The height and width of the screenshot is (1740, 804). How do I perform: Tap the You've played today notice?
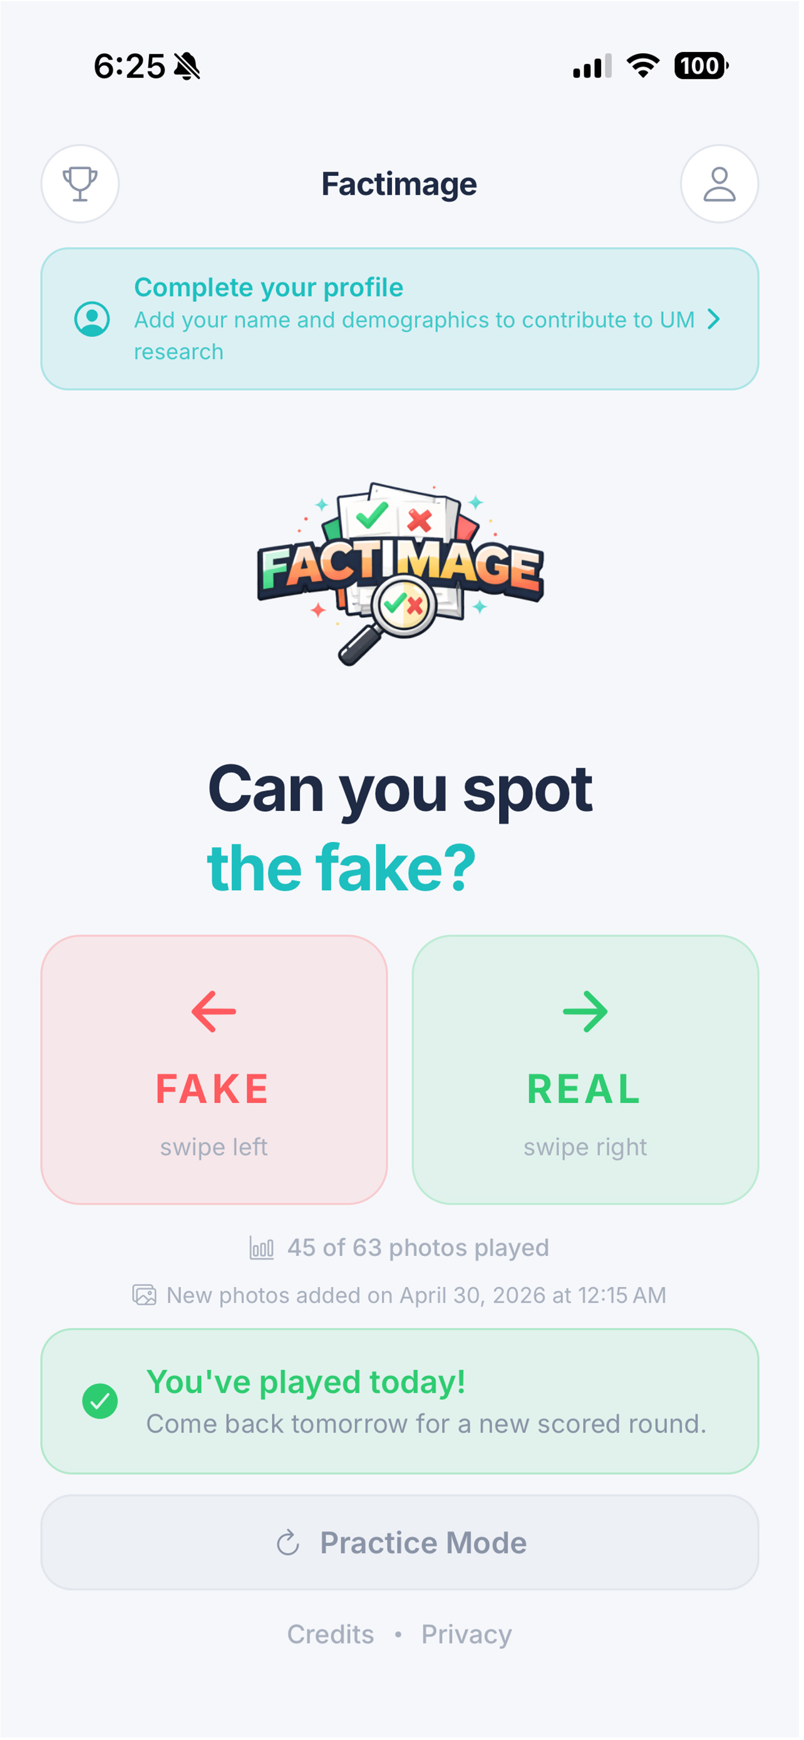click(400, 1401)
